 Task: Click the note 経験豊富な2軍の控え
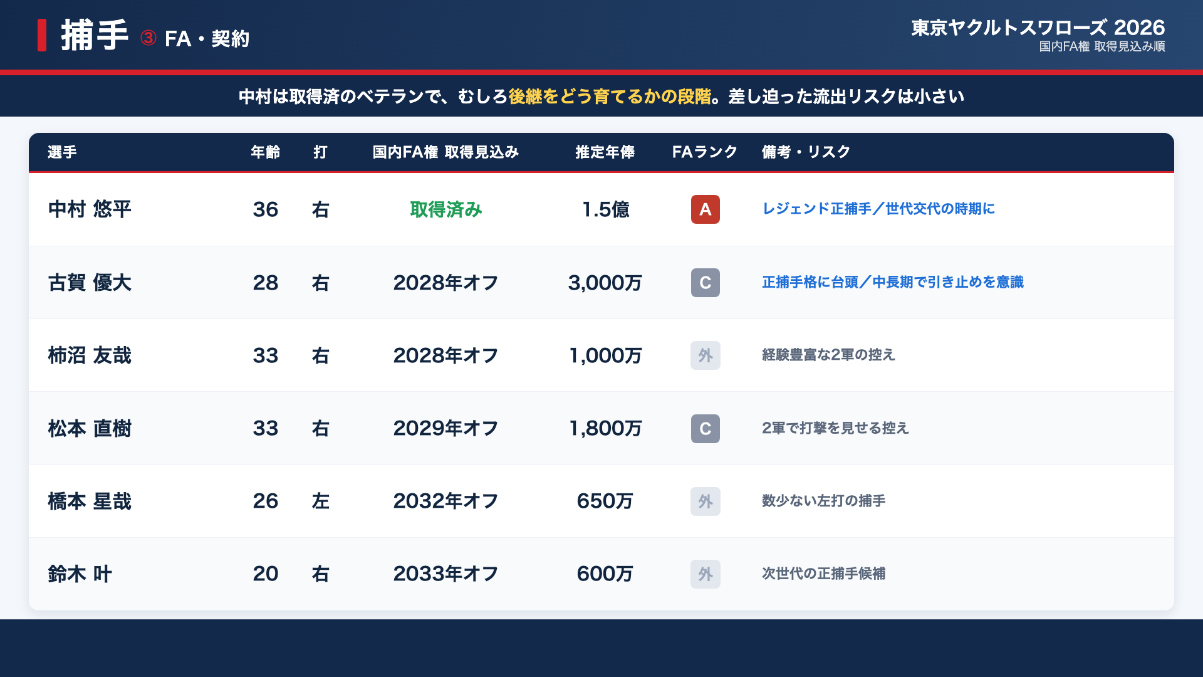pyautogui.click(x=828, y=355)
